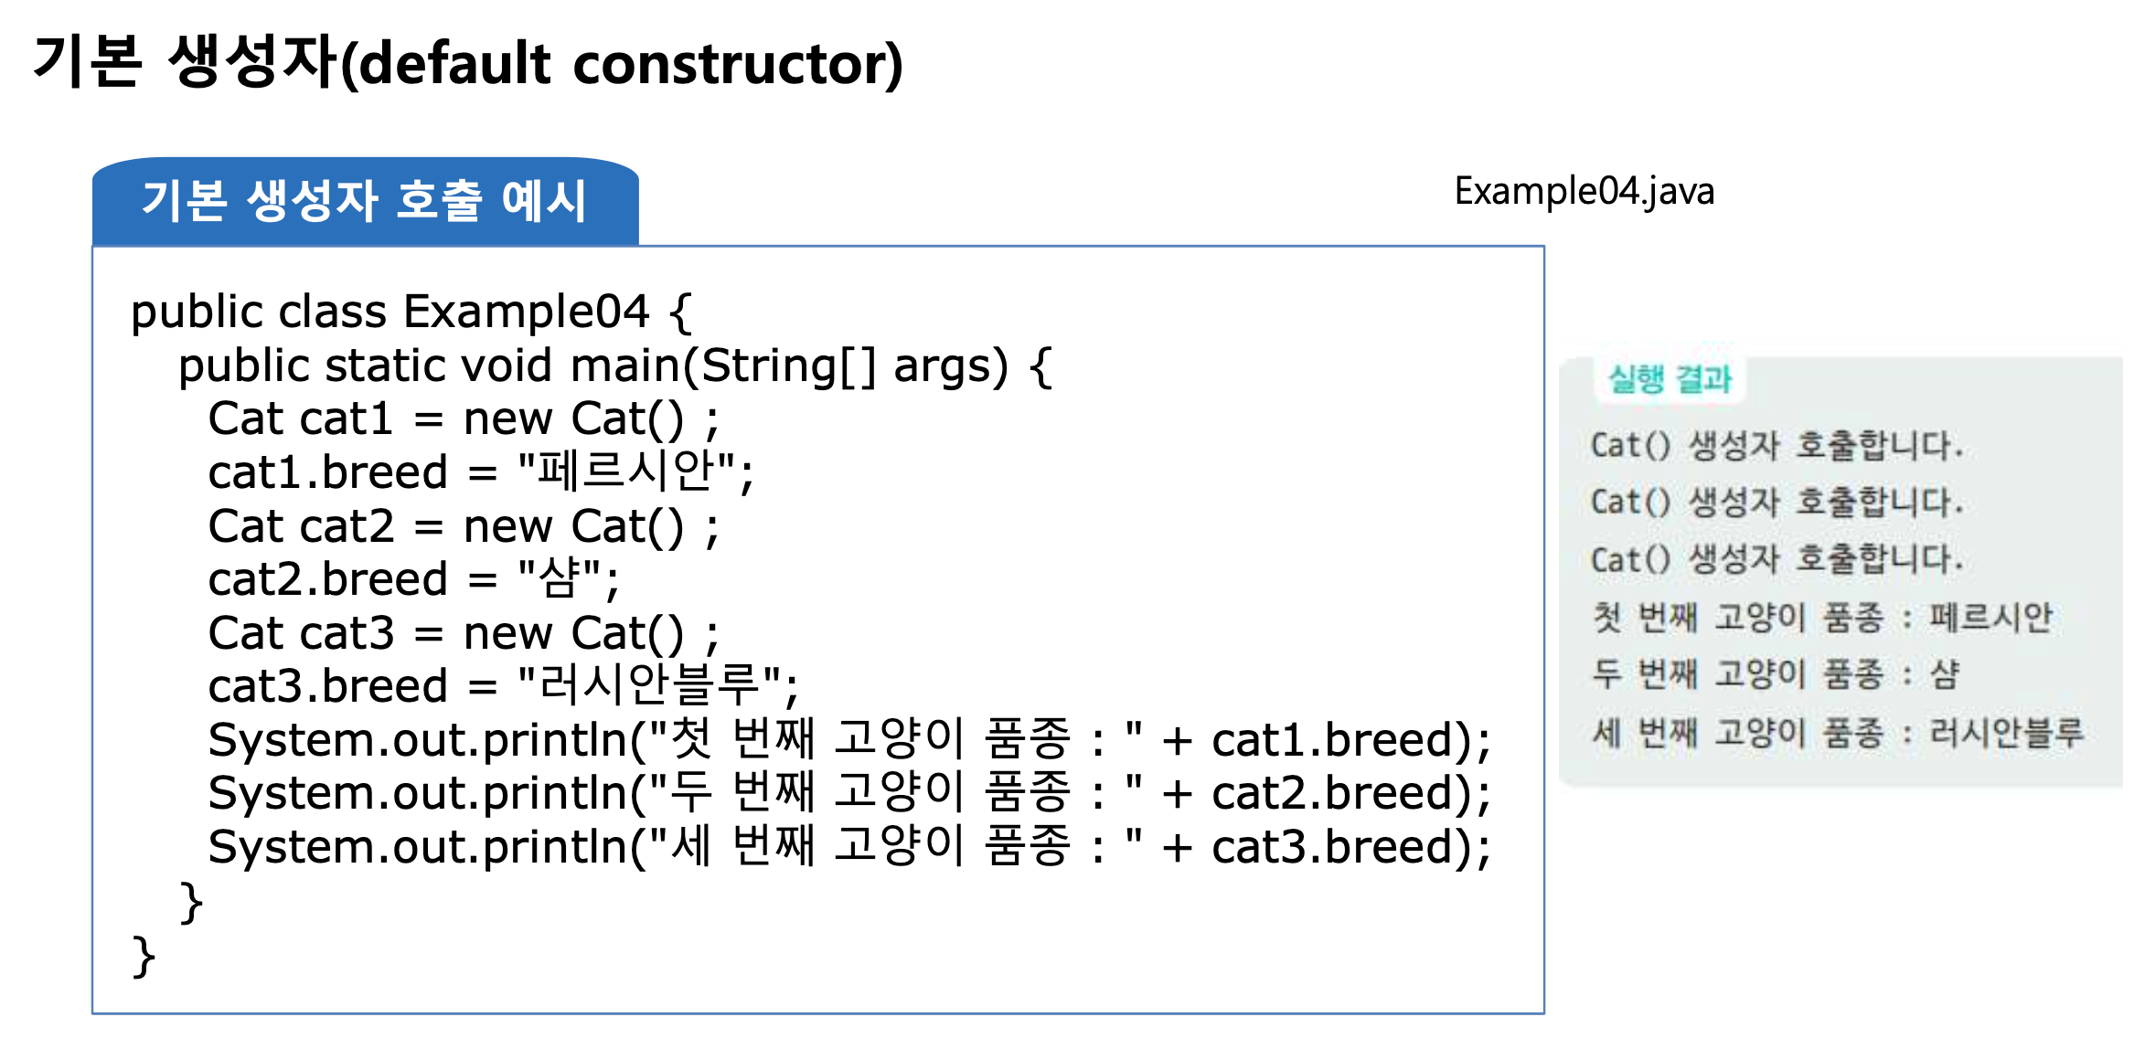Click the cat3.breed 러시안블루 assignment line
This screenshot has height=1038, width=2134.
click(503, 685)
